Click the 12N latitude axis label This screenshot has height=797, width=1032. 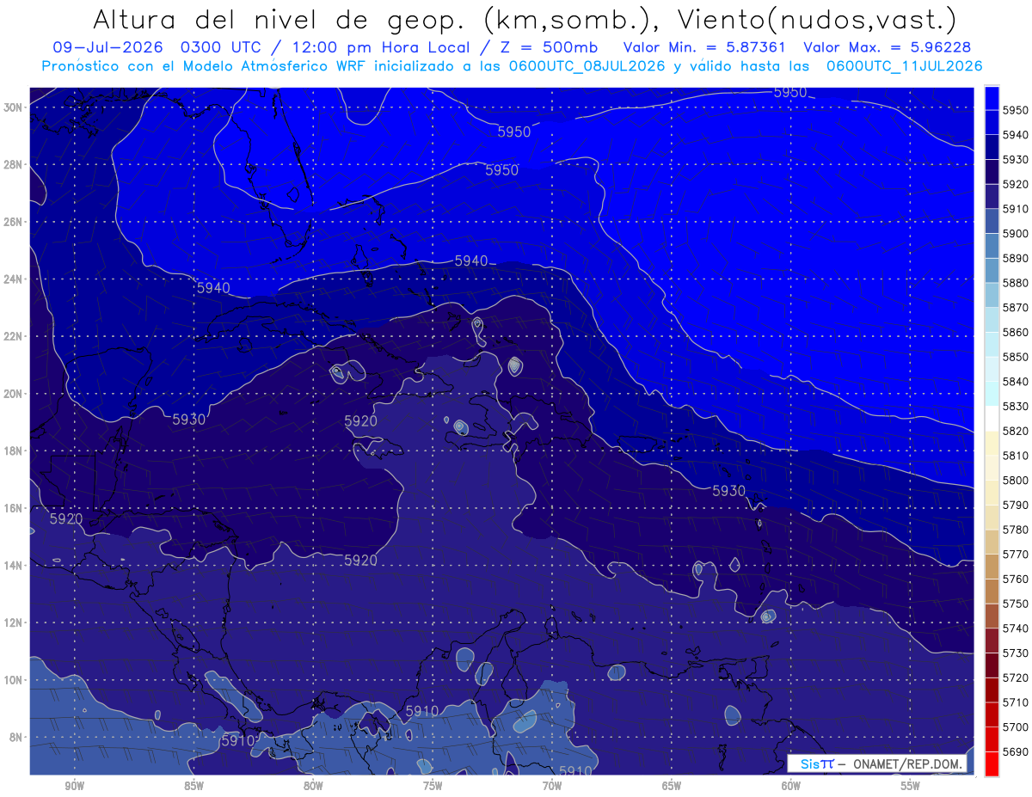(x=15, y=622)
